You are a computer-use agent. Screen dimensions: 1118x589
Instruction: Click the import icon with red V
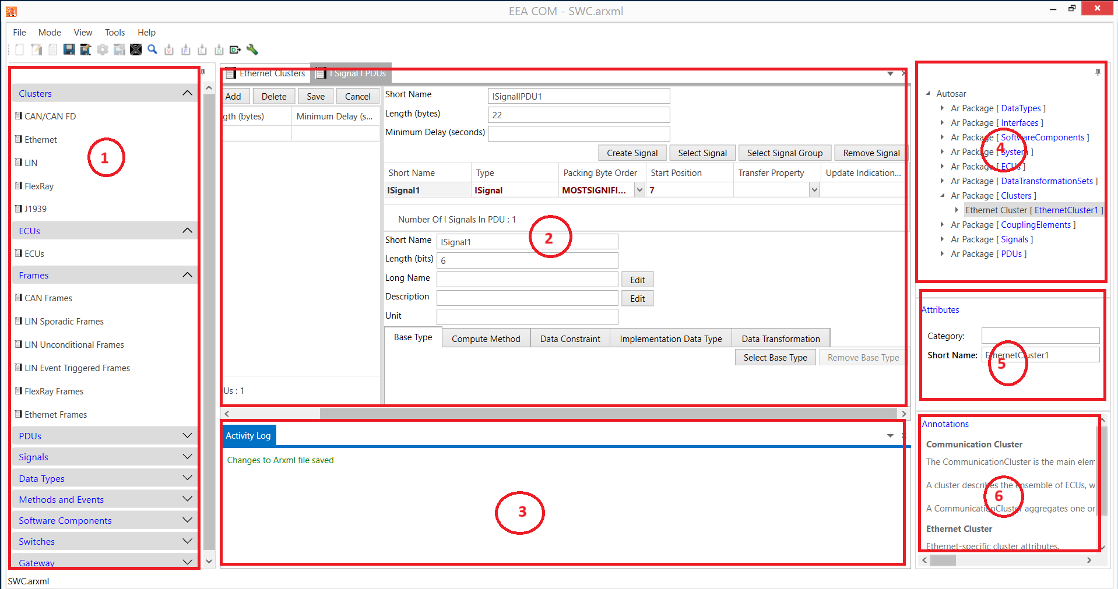pyautogui.click(x=169, y=50)
